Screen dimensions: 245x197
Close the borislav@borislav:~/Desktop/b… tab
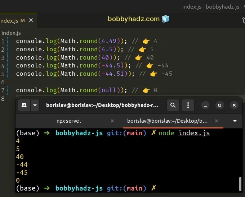217,121
